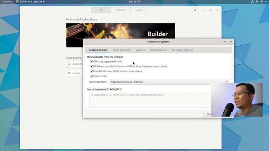
Task: Click the music note icon beside Audio
Action: click(x=69, y=64)
